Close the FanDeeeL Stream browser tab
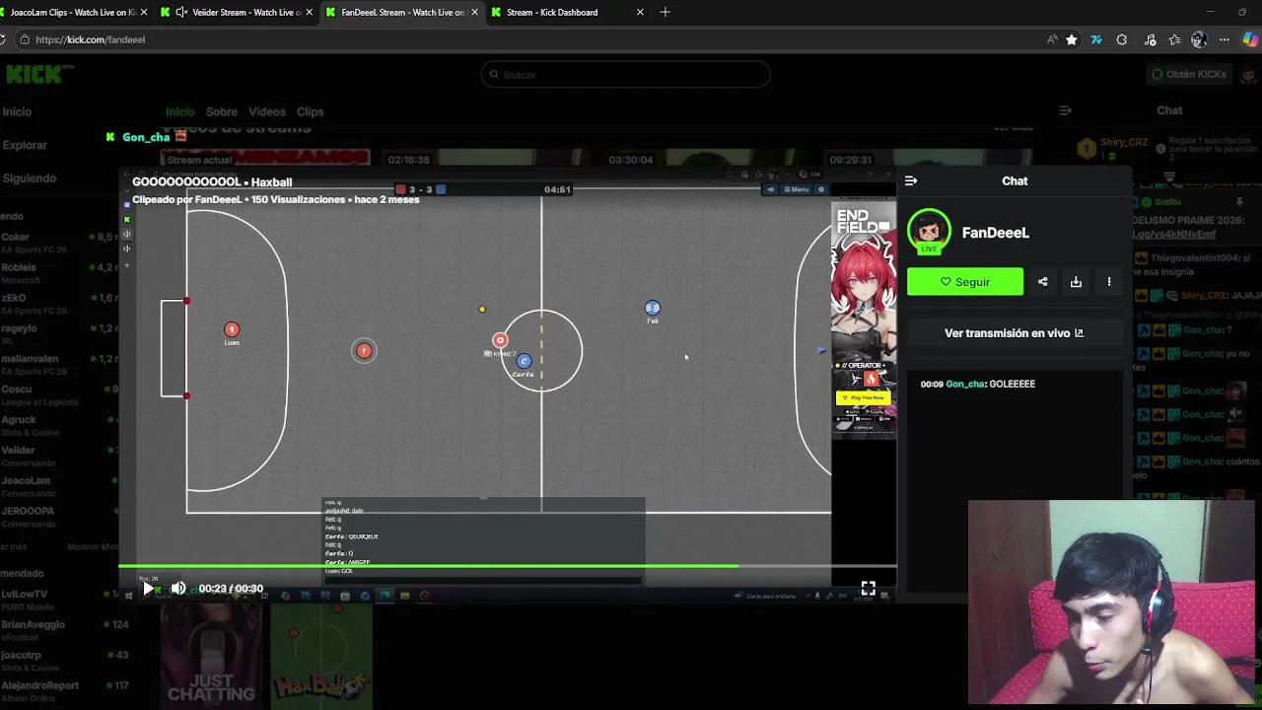Viewport: 1262px width, 710px height. pos(474,12)
